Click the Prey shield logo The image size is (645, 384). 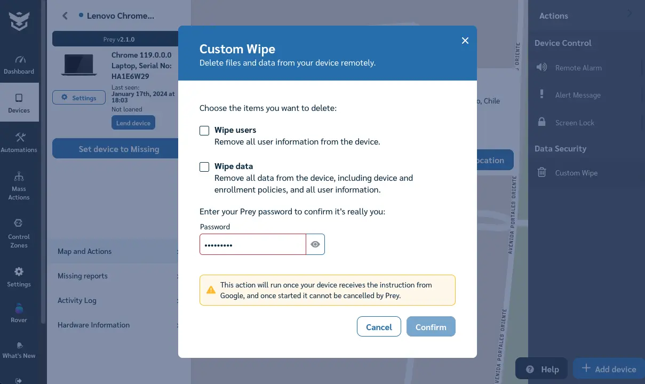pyautogui.click(x=19, y=21)
